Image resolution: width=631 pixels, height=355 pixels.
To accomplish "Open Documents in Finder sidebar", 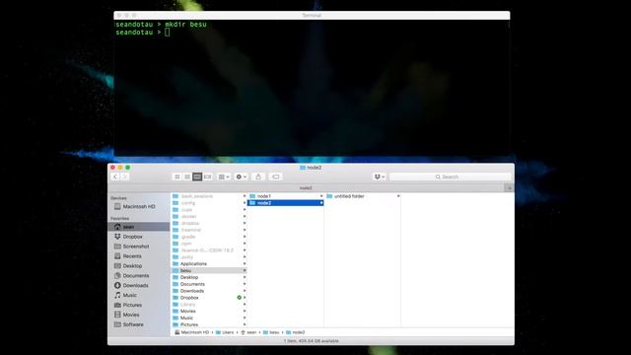I will (139, 276).
